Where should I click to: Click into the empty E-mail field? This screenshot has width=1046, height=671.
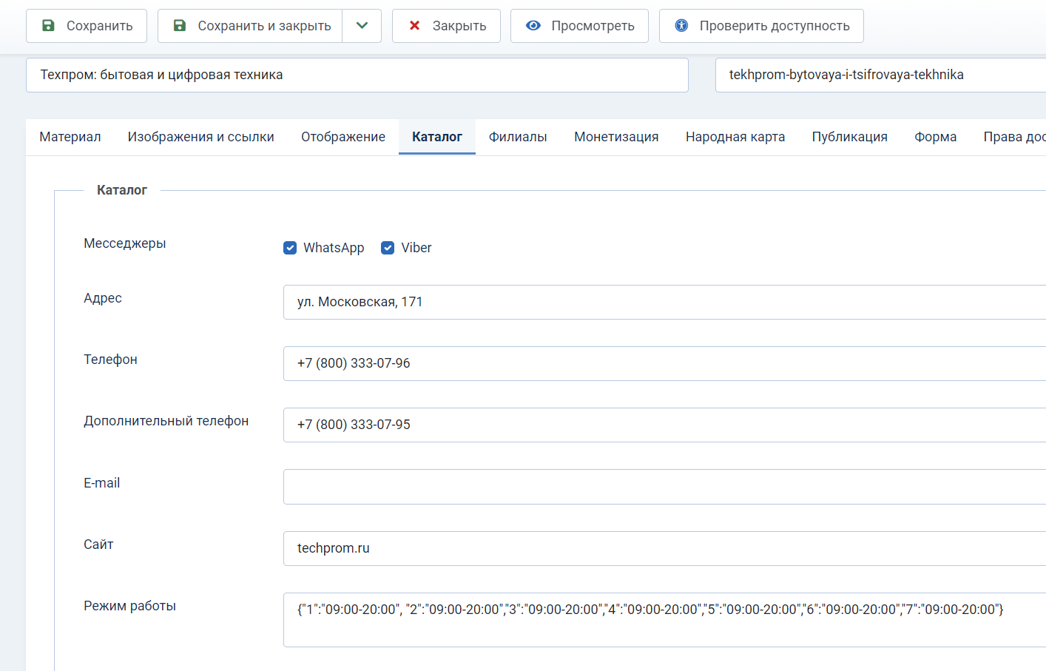coord(664,487)
